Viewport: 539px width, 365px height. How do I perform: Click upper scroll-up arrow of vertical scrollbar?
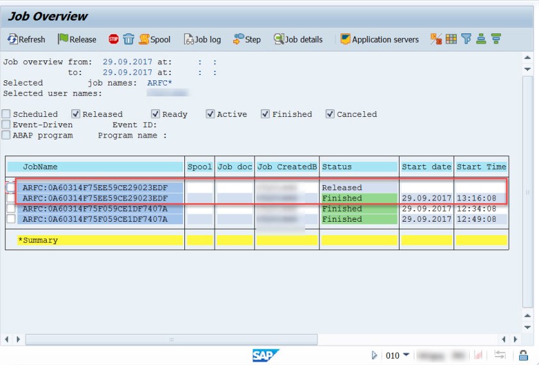click(x=527, y=57)
